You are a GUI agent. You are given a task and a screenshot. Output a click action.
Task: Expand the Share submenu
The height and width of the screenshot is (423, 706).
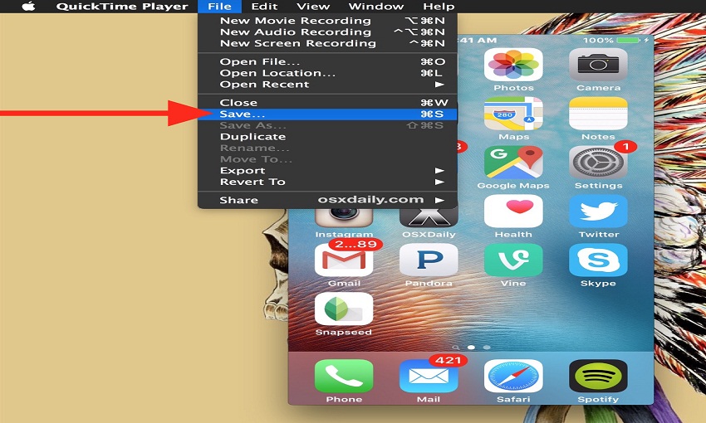tap(327, 200)
